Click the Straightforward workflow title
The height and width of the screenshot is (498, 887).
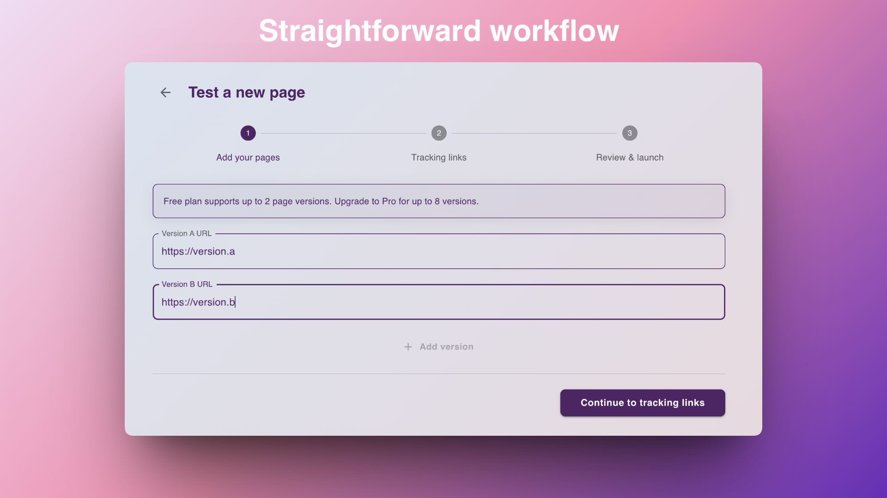pyautogui.click(x=439, y=30)
